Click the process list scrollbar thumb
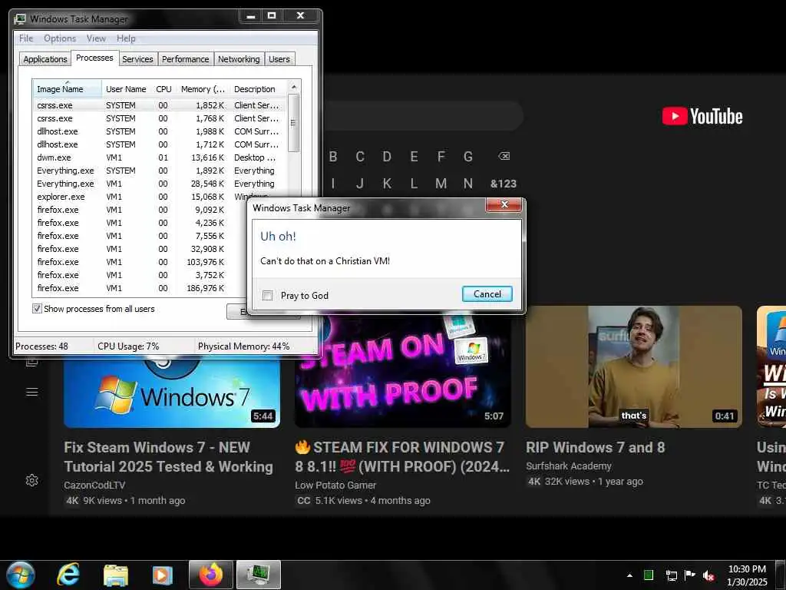 (x=294, y=123)
